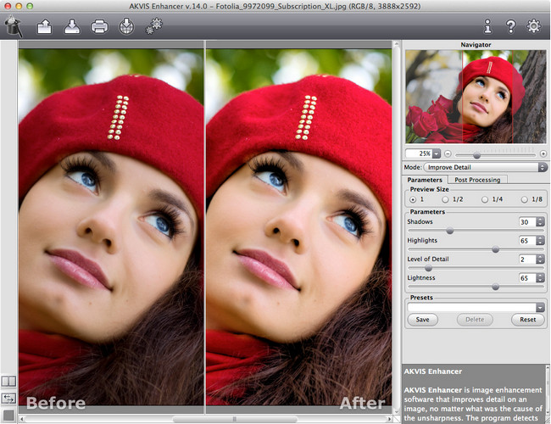This screenshot has width=551, height=424.
Task: Swap before and after panes icon
Action: 8,397
